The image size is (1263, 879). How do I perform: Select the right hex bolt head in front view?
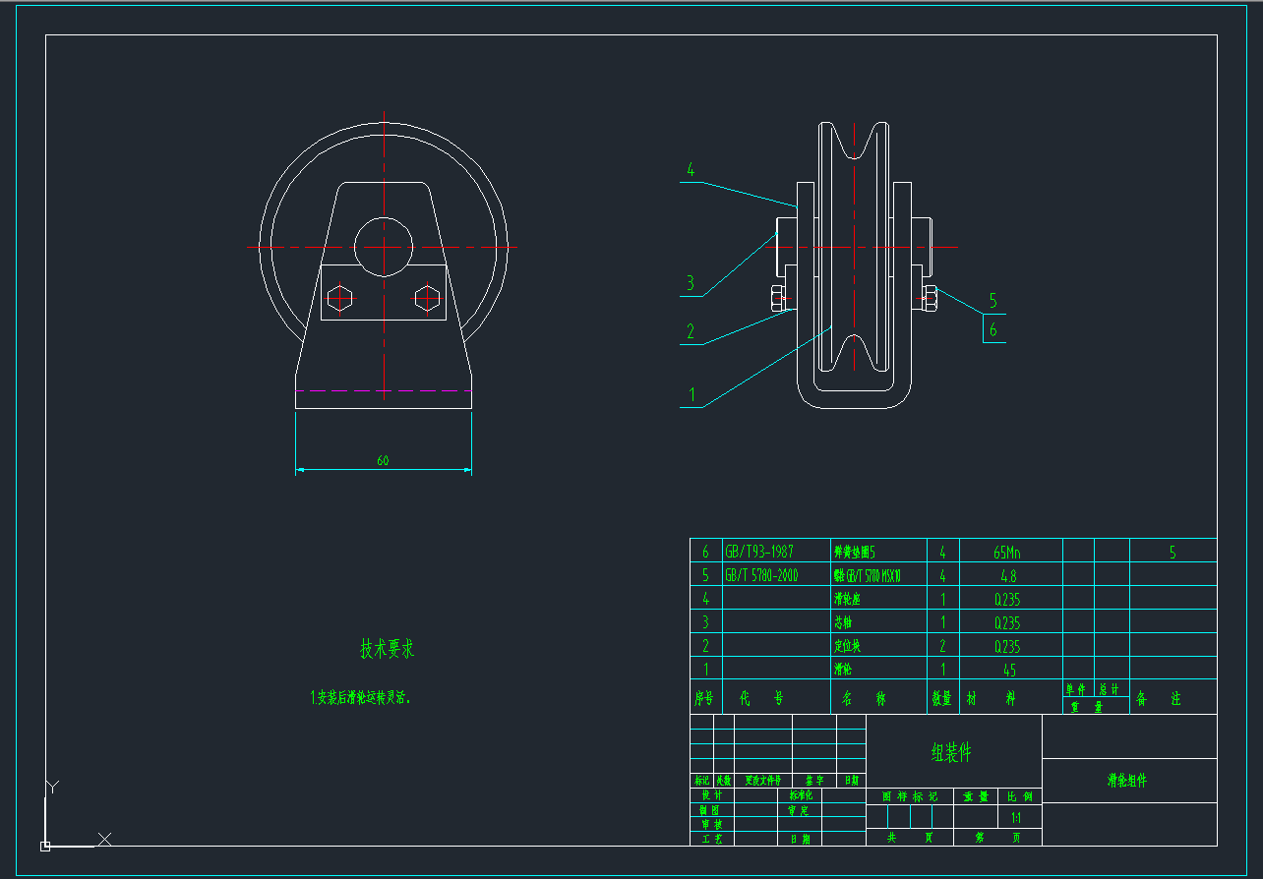point(428,297)
